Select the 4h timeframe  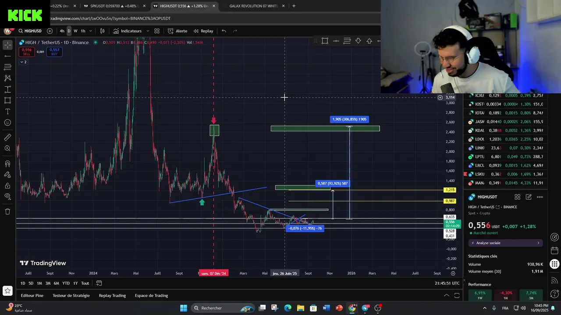pos(62,31)
